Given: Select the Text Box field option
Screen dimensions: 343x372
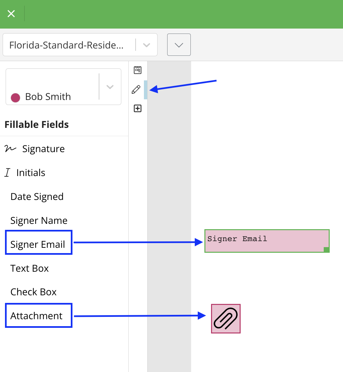Looking at the screenshot, I should pos(30,268).
